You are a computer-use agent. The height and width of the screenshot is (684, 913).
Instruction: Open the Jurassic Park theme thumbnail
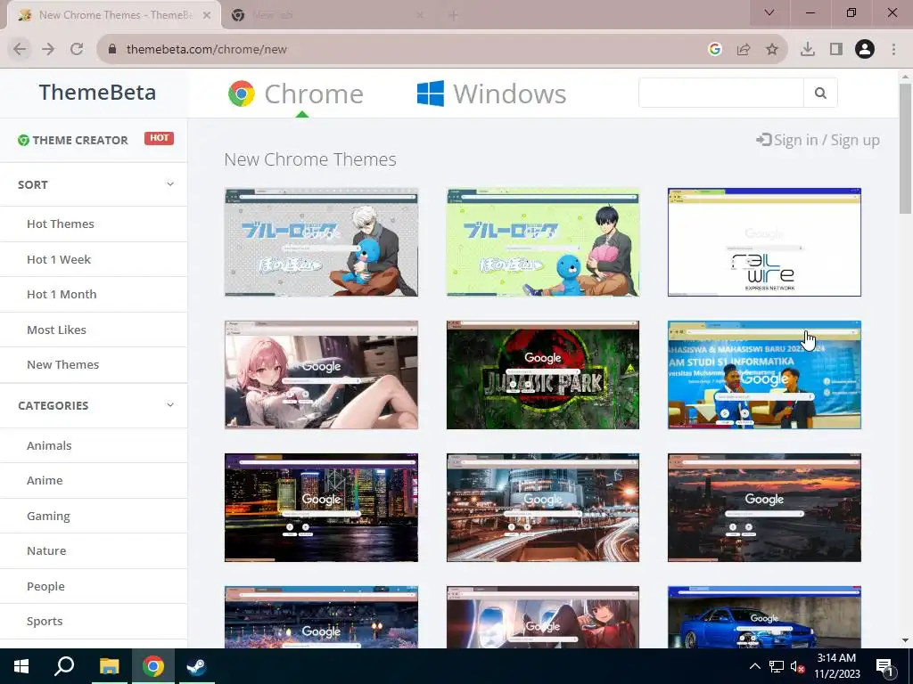pyautogui.click(x=543, y=375)
